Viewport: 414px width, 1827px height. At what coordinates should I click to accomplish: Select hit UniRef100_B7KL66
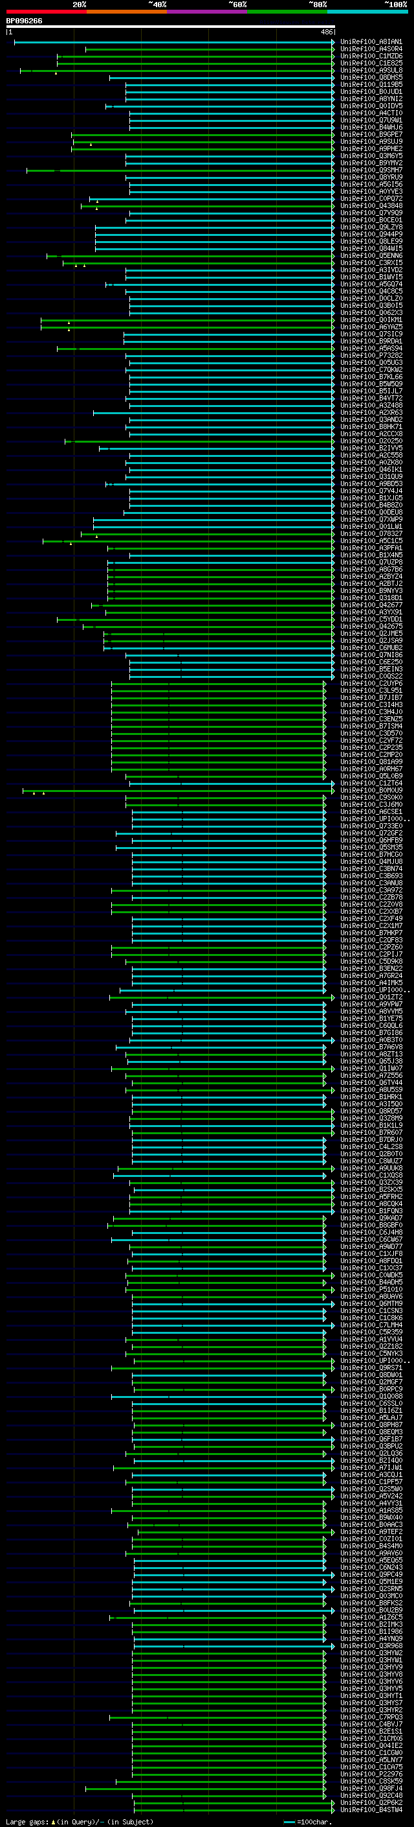(371, 377)
